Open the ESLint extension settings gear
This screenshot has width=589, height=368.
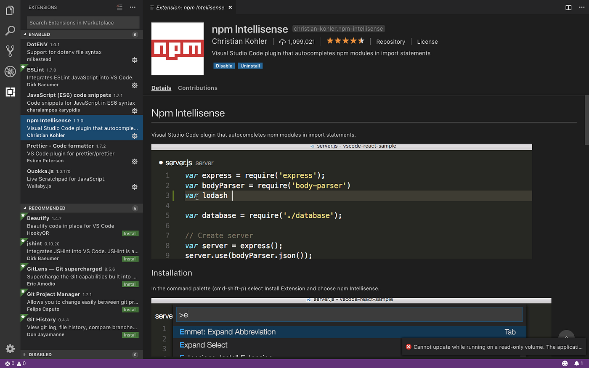click(134, 85)
